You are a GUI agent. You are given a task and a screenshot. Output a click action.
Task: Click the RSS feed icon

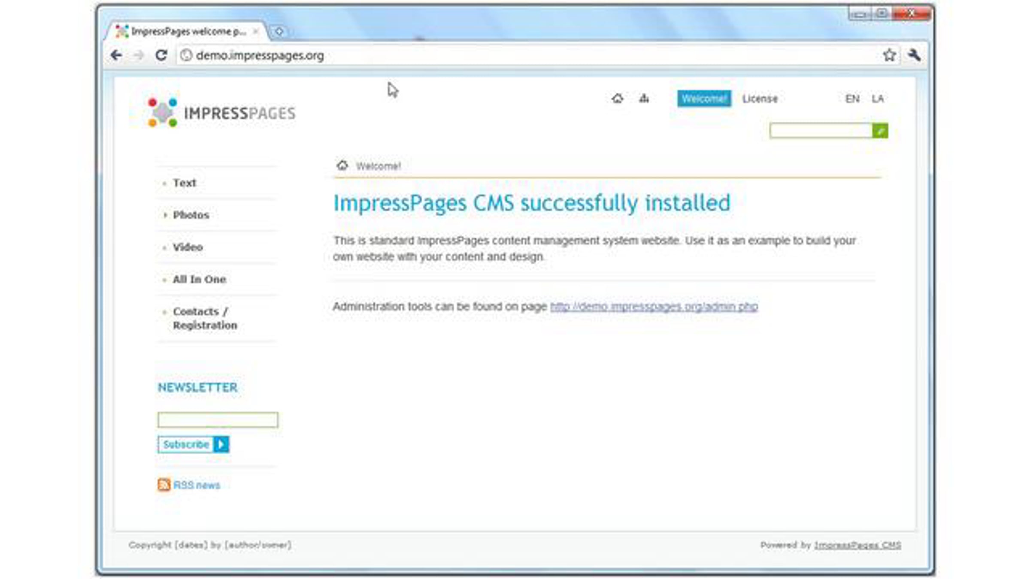164,485
